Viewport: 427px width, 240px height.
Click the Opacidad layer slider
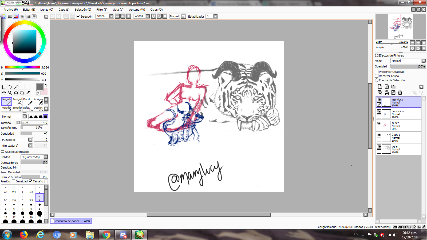408,66
